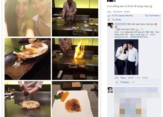Click Share under the post caption
163x117 pixels.
[127, 12]
